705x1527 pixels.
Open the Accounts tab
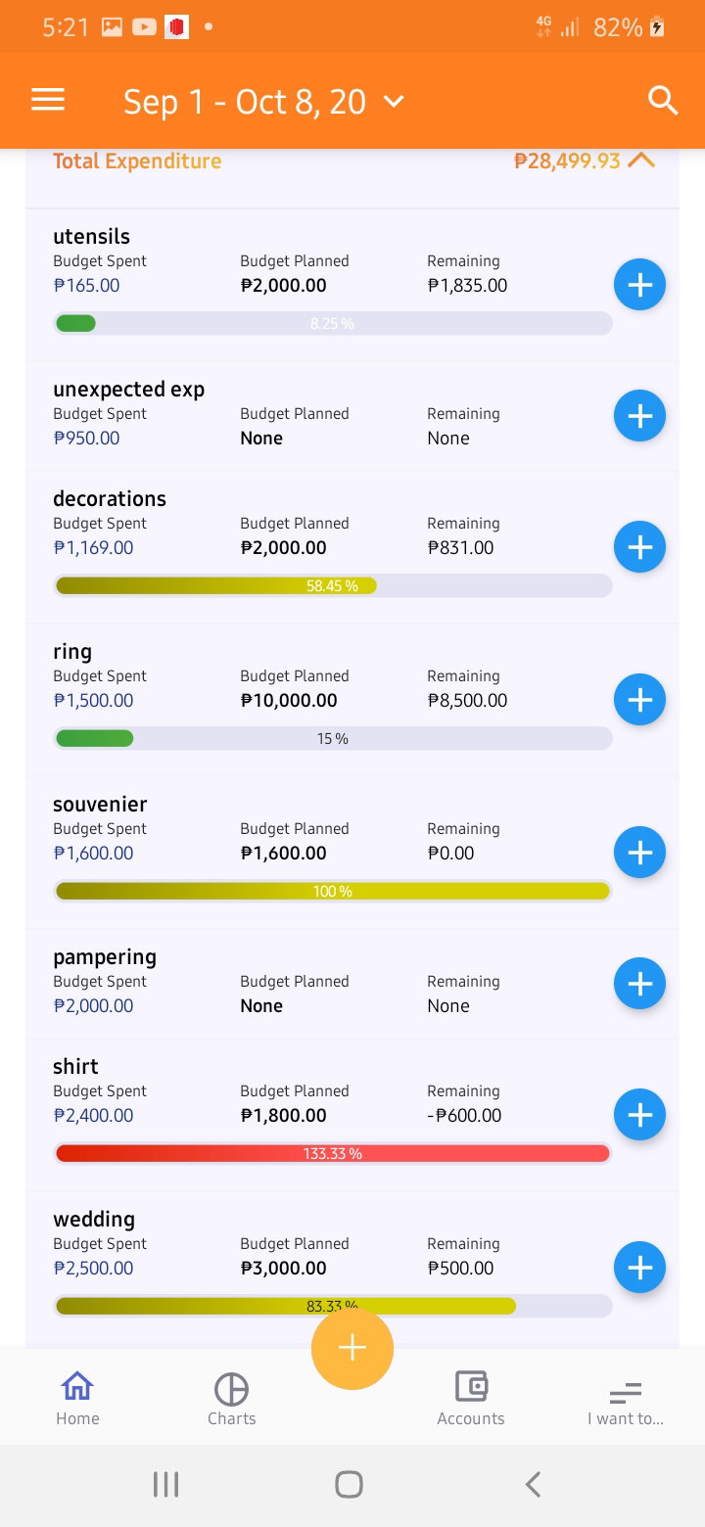tap(471, 1399)
